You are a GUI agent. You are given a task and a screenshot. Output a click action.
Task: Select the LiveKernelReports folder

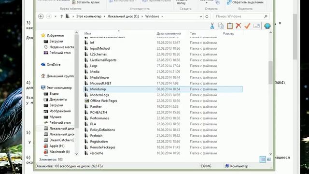point(103,60)
